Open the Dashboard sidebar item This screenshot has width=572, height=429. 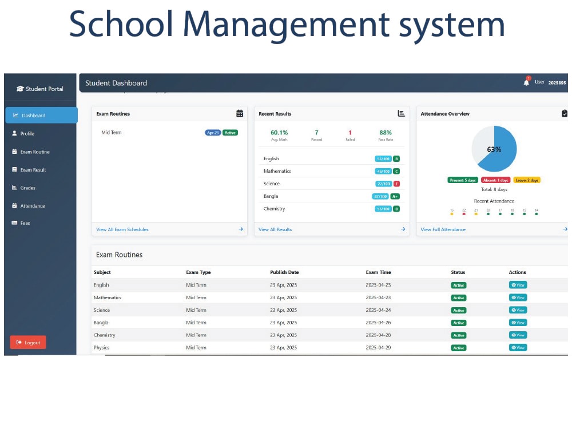[x=41, y=116]
